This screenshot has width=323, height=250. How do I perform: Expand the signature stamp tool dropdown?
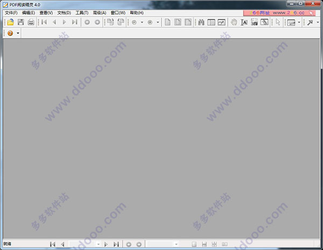(299, 22)
